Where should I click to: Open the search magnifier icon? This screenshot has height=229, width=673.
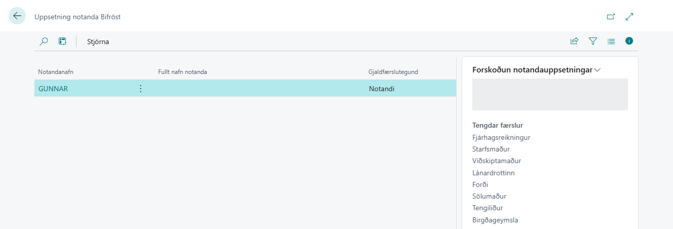click(x=44, y=42)
